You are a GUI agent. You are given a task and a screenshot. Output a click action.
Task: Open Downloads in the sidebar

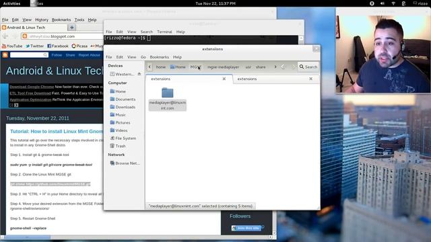(123, 107)
